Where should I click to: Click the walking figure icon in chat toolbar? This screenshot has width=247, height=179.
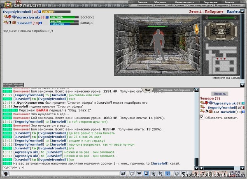coord(153,174)
